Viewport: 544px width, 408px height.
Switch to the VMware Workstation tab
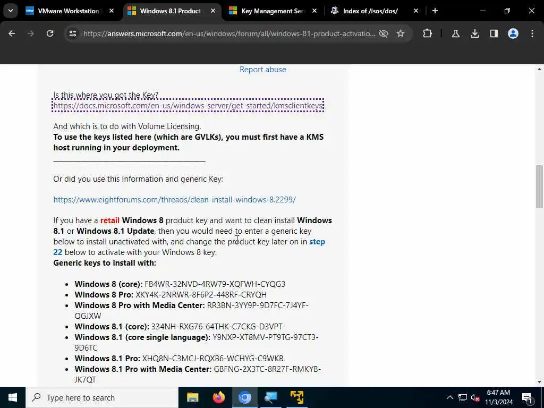69,11
